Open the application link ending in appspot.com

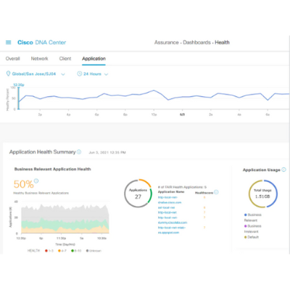pyautogui.click(x=168, y=233)
